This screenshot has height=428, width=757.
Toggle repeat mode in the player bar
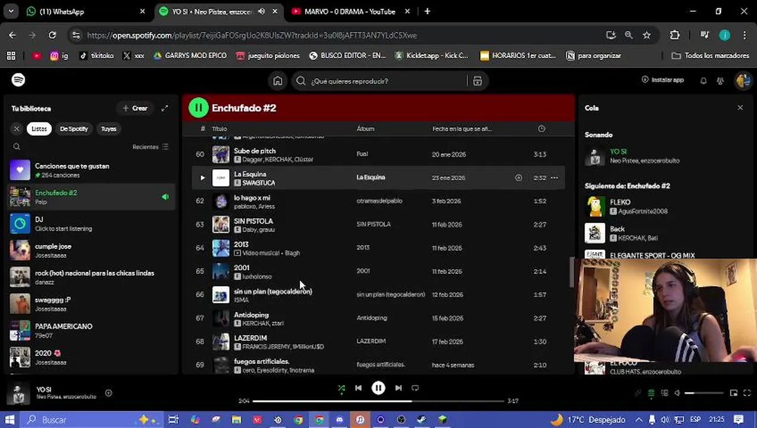coord(415,388)
